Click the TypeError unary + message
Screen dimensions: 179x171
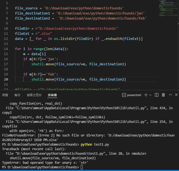tap(45, 162)
